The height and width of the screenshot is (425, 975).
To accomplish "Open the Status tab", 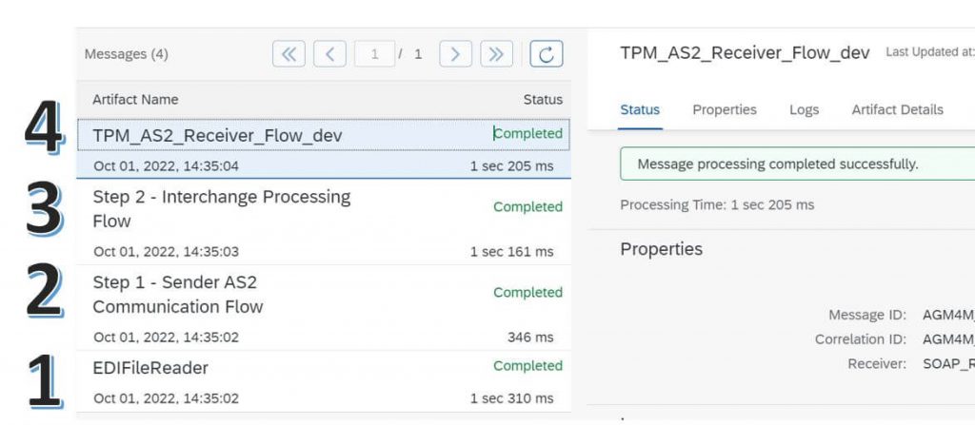I will (x=640, y=110).
